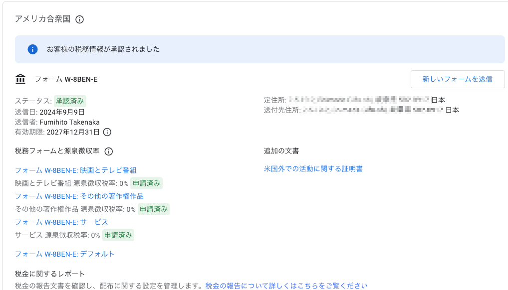Click サービス 源泉徴収税率: 0% text
Image resolution: width=508 pixels, height=290 pixels.
point(57,235)
